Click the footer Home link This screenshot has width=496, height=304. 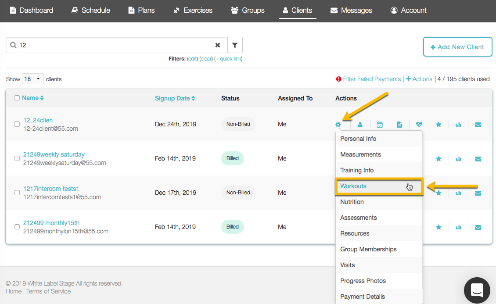coord(14,291)
